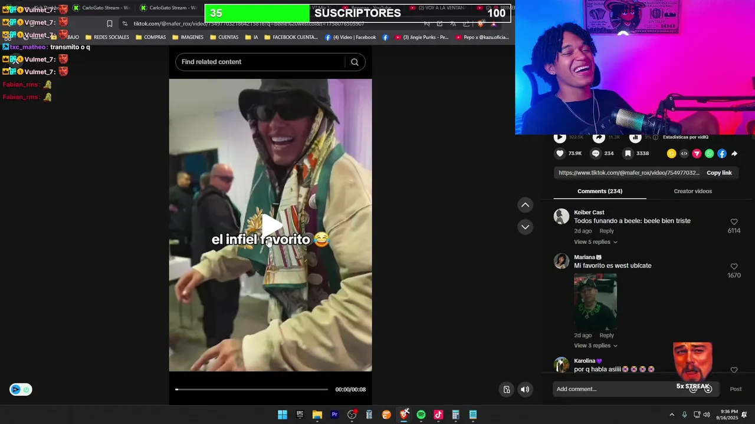The image size is (755, 424).
Task: Open Pepo x @kazu.oficia bookmark
Action: 482,37
